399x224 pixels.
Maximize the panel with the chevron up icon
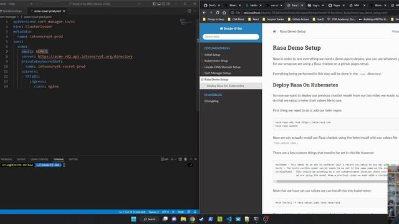pyautogui.click(x=191, y=159)
